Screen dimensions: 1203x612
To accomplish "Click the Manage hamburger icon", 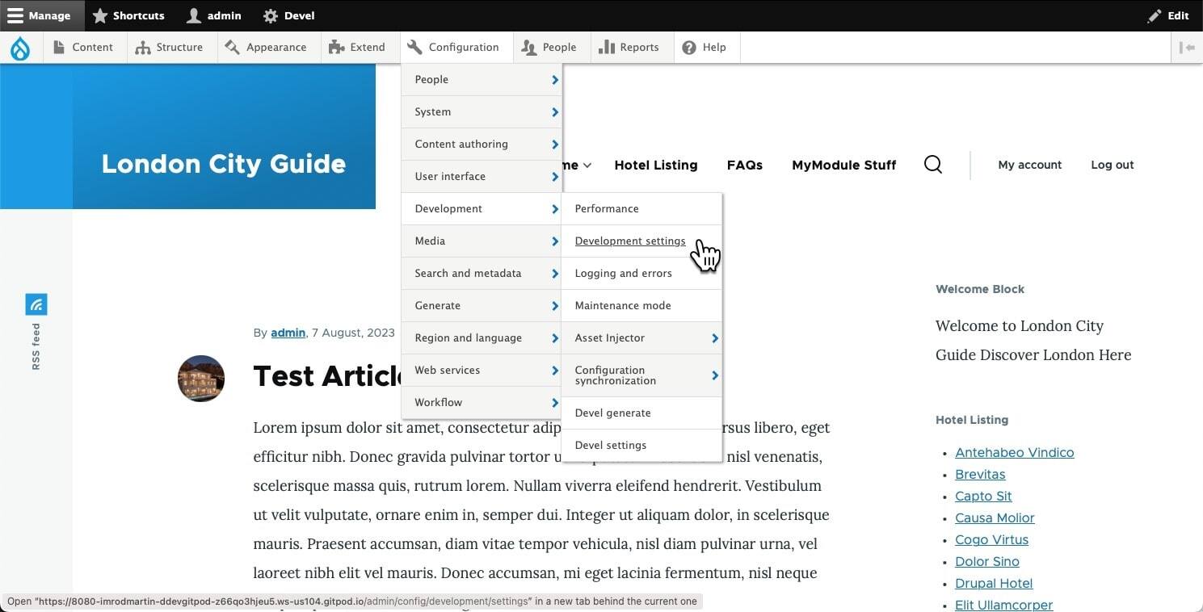I will [15, 15].
